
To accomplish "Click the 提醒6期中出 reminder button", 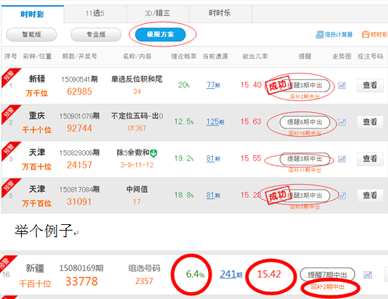I will coord(305,122).
